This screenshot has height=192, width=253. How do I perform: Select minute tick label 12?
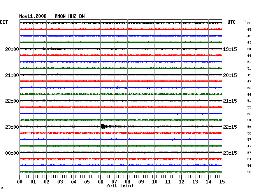181,182
